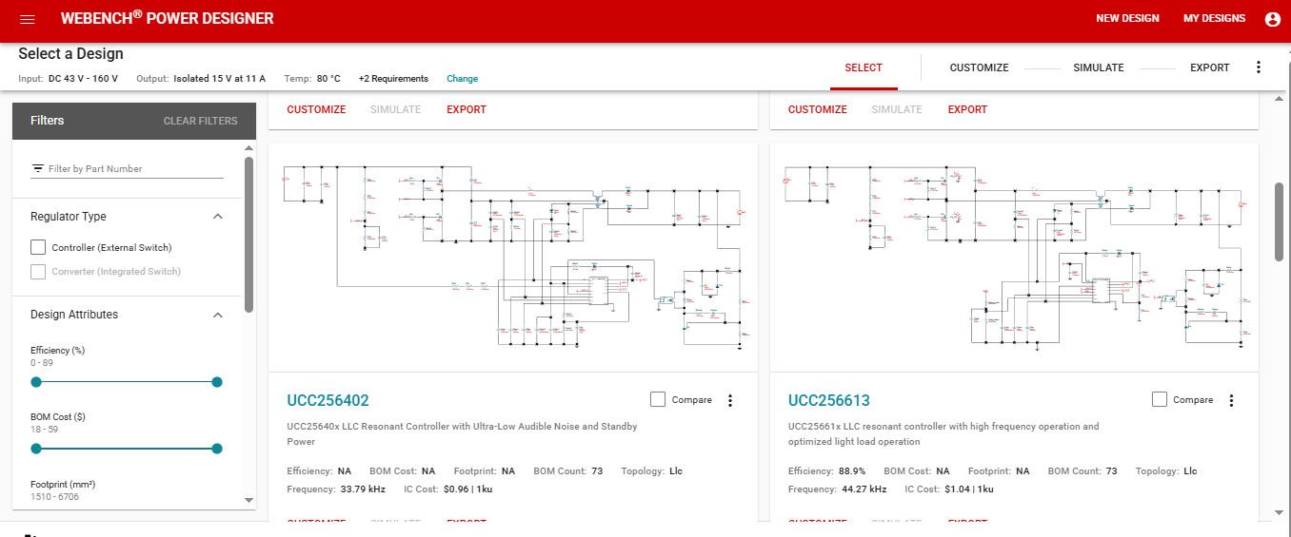Viewport: 1291px width, 537px height.
Task: Click Change link for design requirements
Action: click(x=463, y=79)
